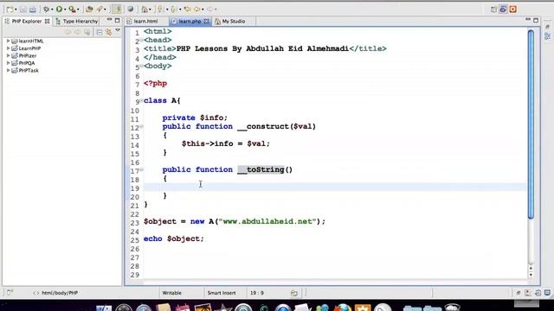Open the My Studio tab
Screen dimensions: 554x311
[x=233, y=21]
